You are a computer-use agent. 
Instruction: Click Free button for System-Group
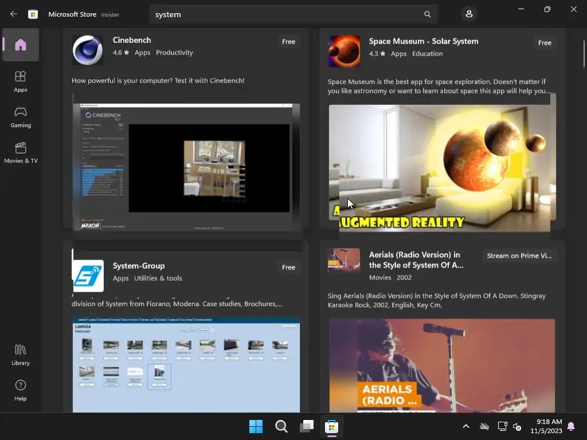[288, 267]
